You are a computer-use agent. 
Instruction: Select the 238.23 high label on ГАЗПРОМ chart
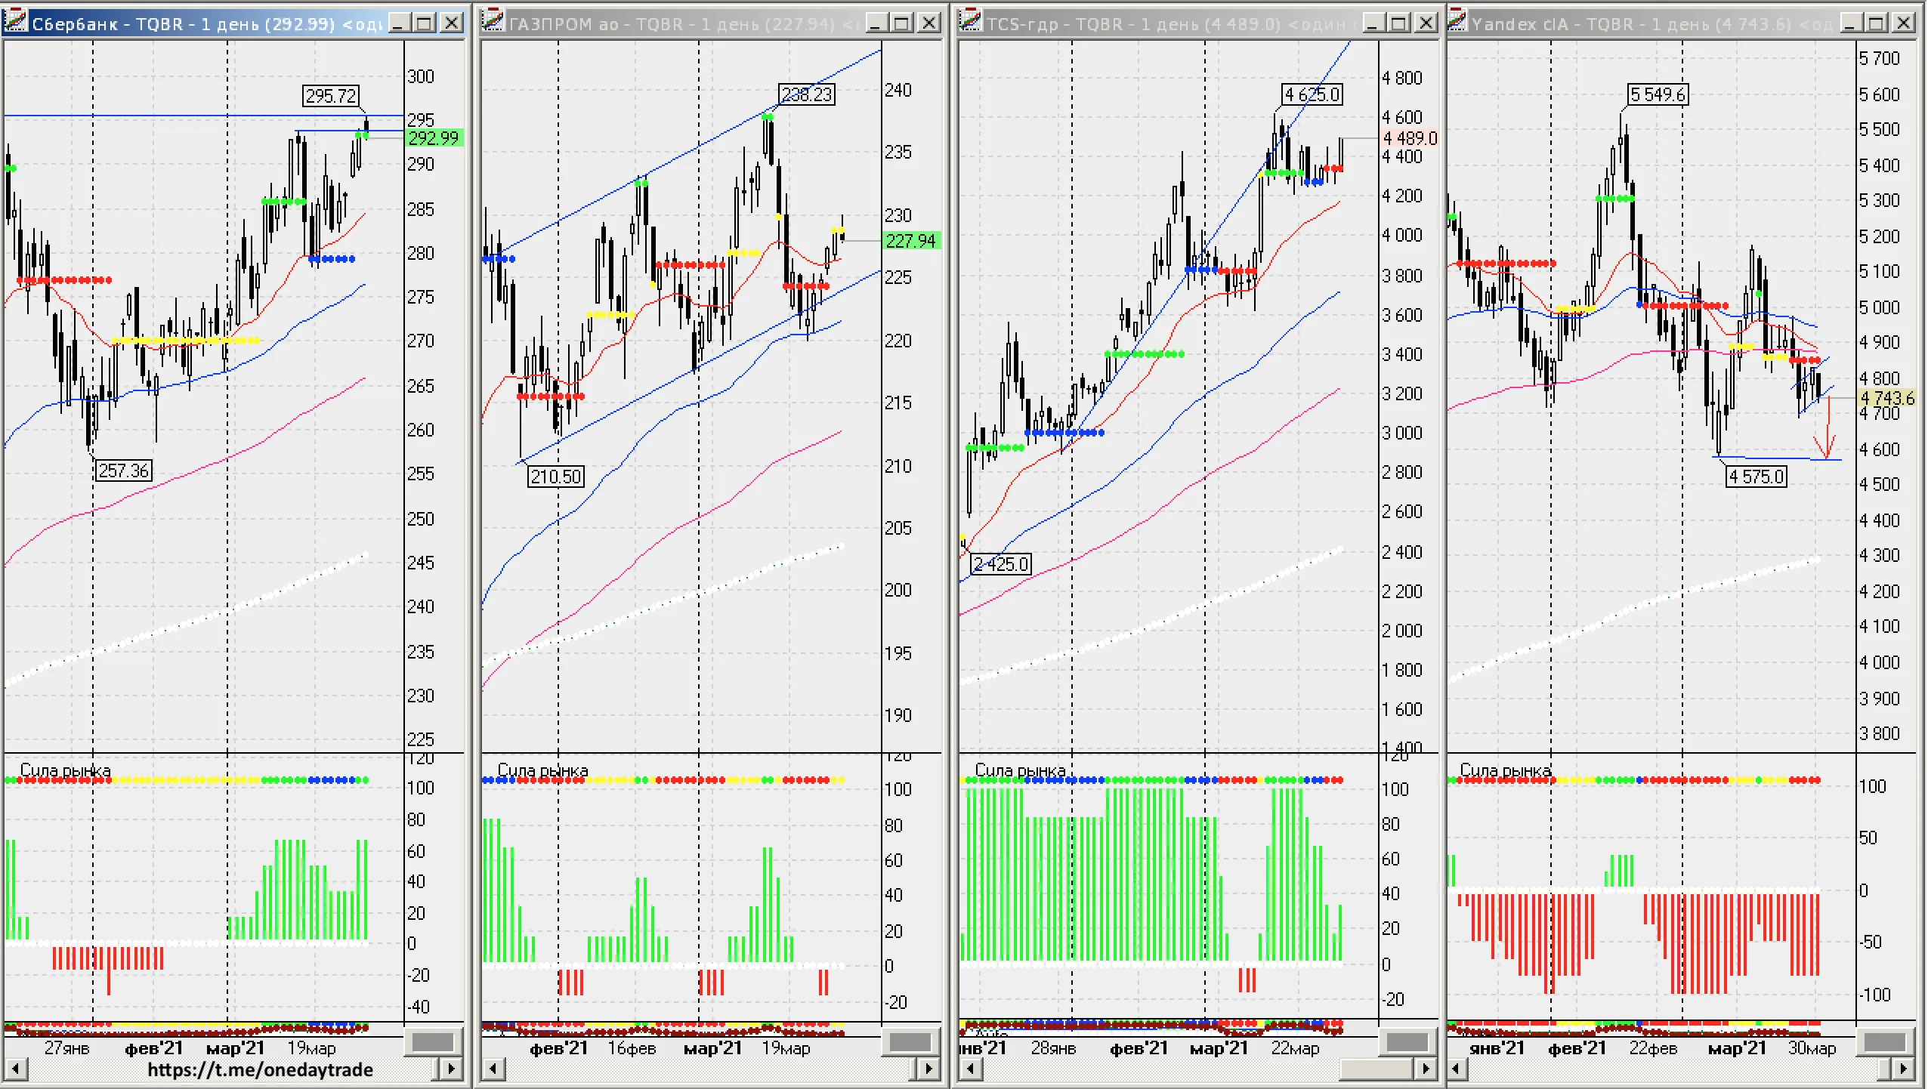[x=807, y=94]
